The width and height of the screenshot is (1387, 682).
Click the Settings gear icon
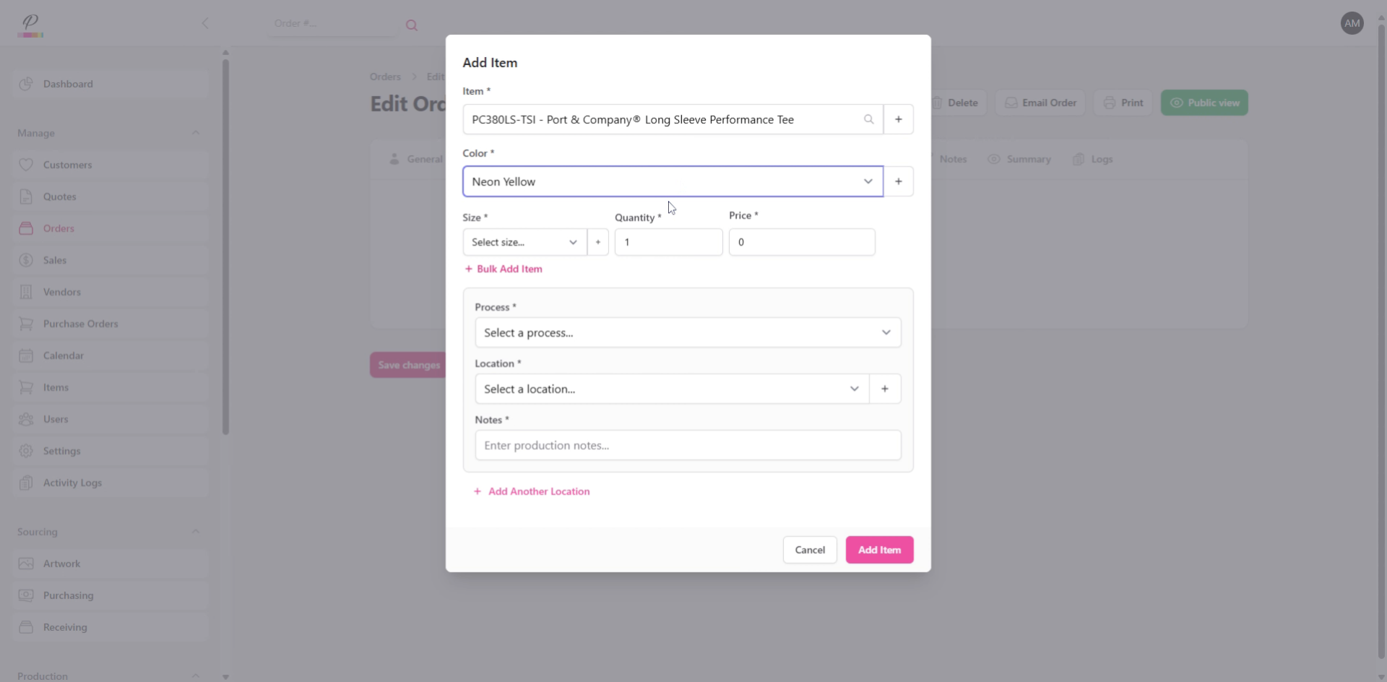26,451
